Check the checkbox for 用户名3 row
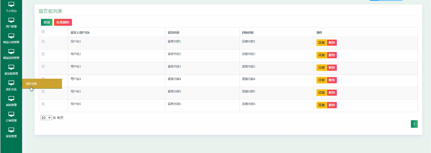This screenshot has width=431, height=153. (43, 66)
